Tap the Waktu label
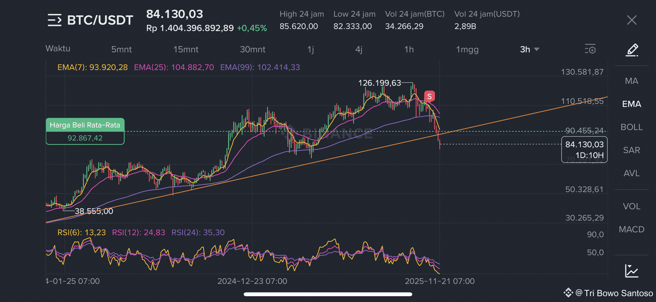Image resolution: width=656 pixels, height=302 pixels. coord(58,49)
